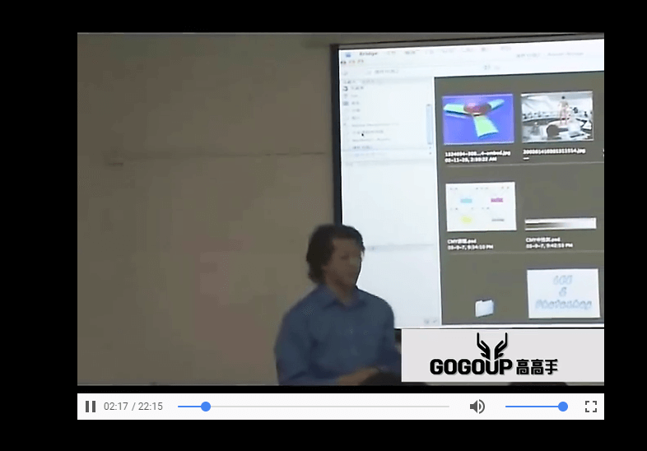The image size is (647, 451).
Task: Open the Bridge menu in the menu bar
Action: pyautogui.click(x=367, y=54)
